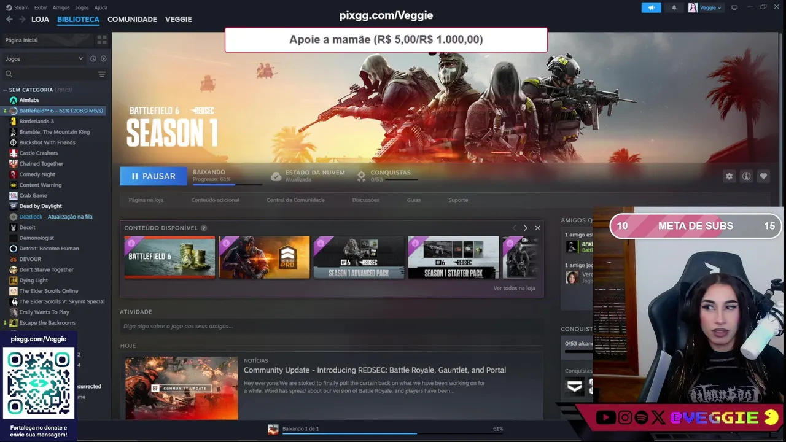Show next DLC items with the right arrow
Image resolution: width=786 pixels, height=442 pixels.
[525, 228]
